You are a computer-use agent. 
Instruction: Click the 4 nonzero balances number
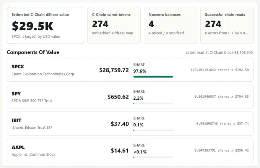(x=151, y=24)
